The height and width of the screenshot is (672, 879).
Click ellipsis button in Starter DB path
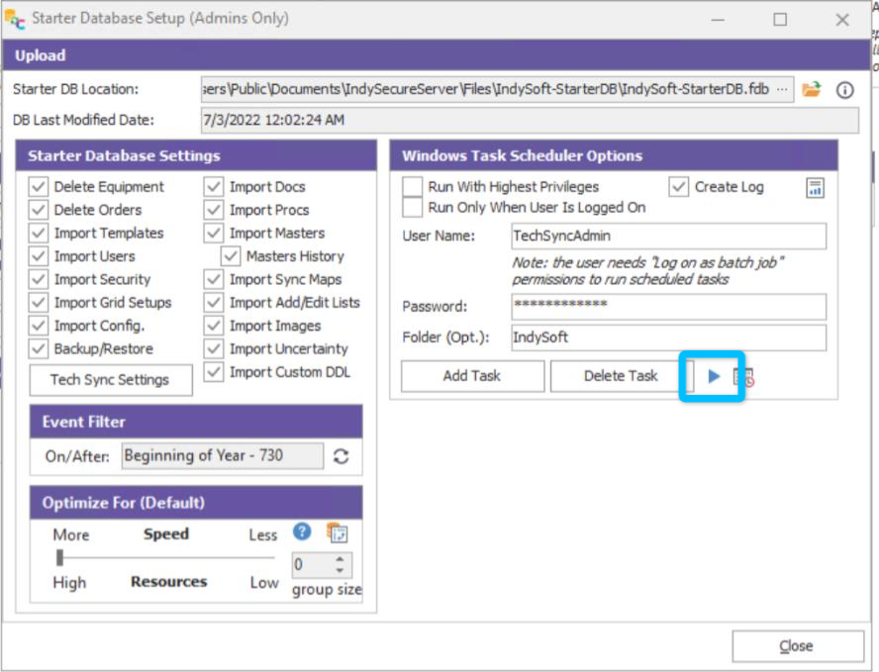(783, 89)
